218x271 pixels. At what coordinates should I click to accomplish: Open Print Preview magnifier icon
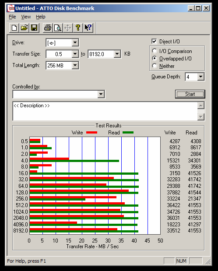coord(58,28)
